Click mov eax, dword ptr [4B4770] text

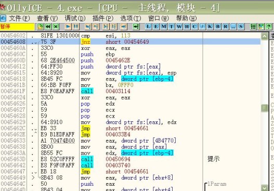[x=128, y=141]
